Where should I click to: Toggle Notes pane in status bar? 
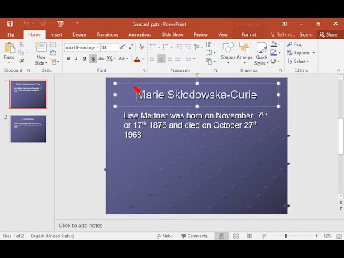(x=166, y=236)
